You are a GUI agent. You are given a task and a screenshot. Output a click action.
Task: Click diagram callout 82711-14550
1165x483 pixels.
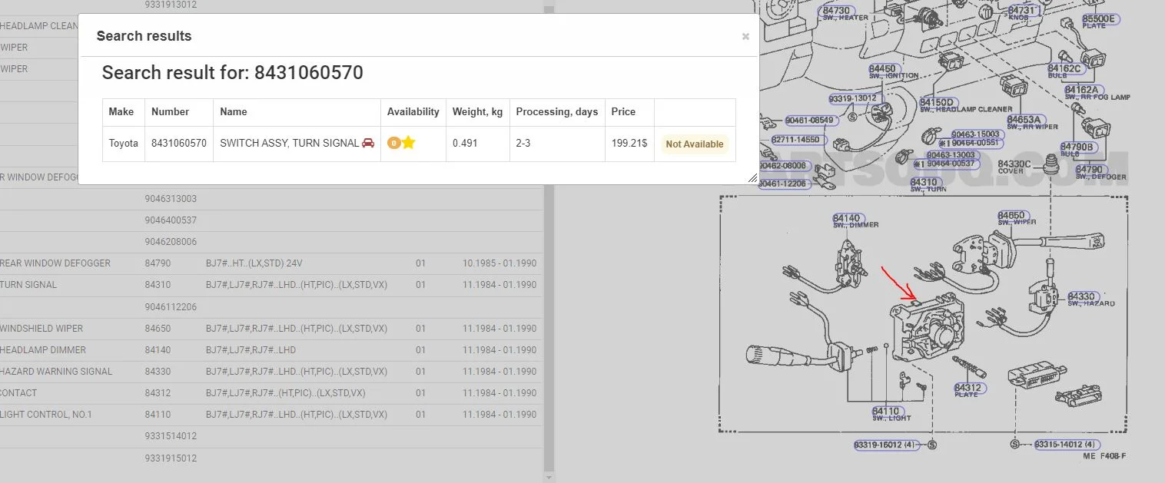click(799, 141)
